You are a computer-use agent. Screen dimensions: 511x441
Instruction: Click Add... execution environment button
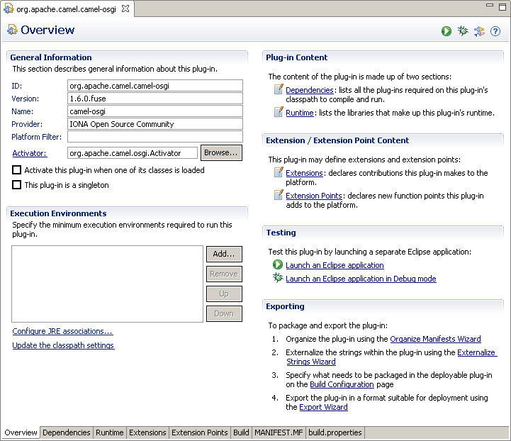coord(224,254)
